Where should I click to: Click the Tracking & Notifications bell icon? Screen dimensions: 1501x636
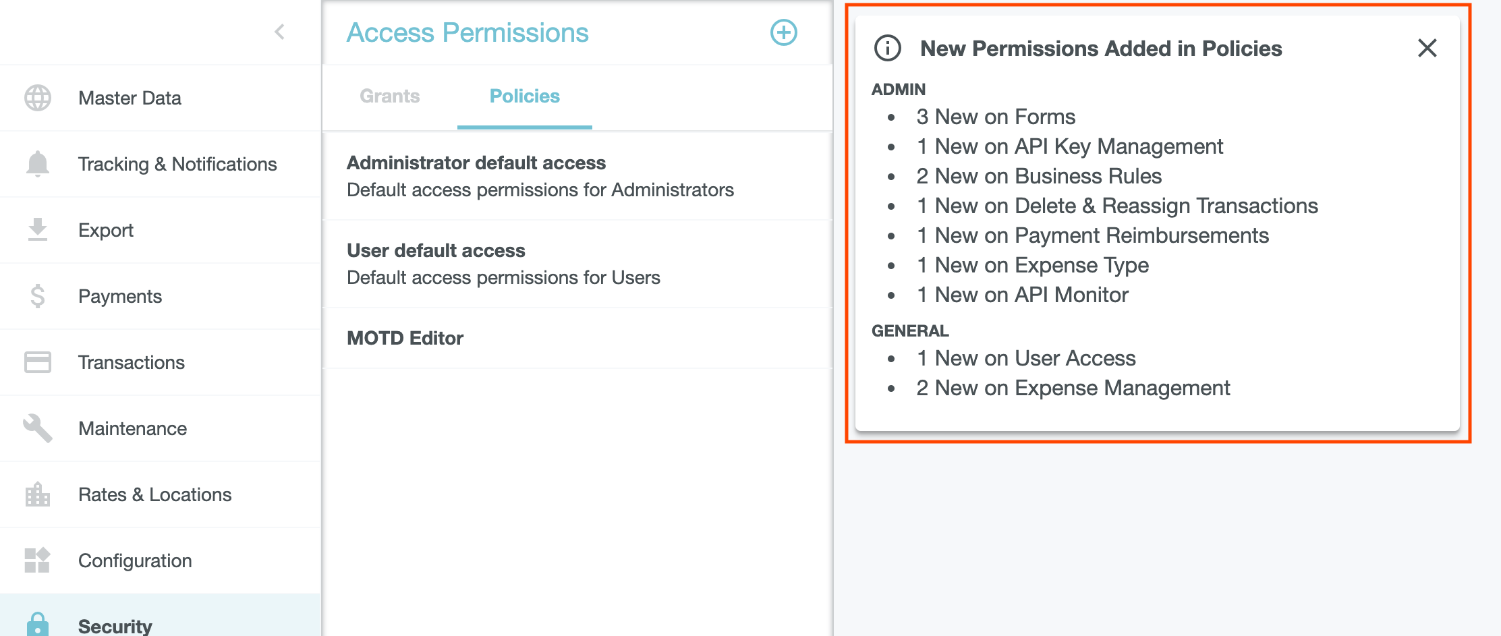(x=38, y=164)
